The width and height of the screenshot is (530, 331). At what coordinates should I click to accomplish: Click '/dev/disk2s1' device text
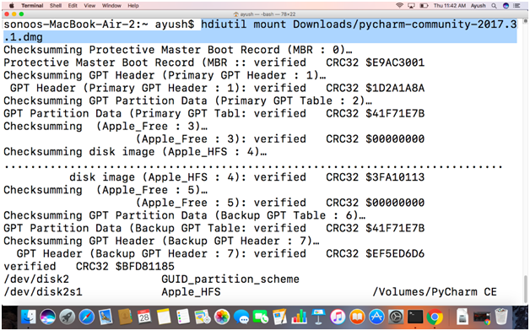43,292
